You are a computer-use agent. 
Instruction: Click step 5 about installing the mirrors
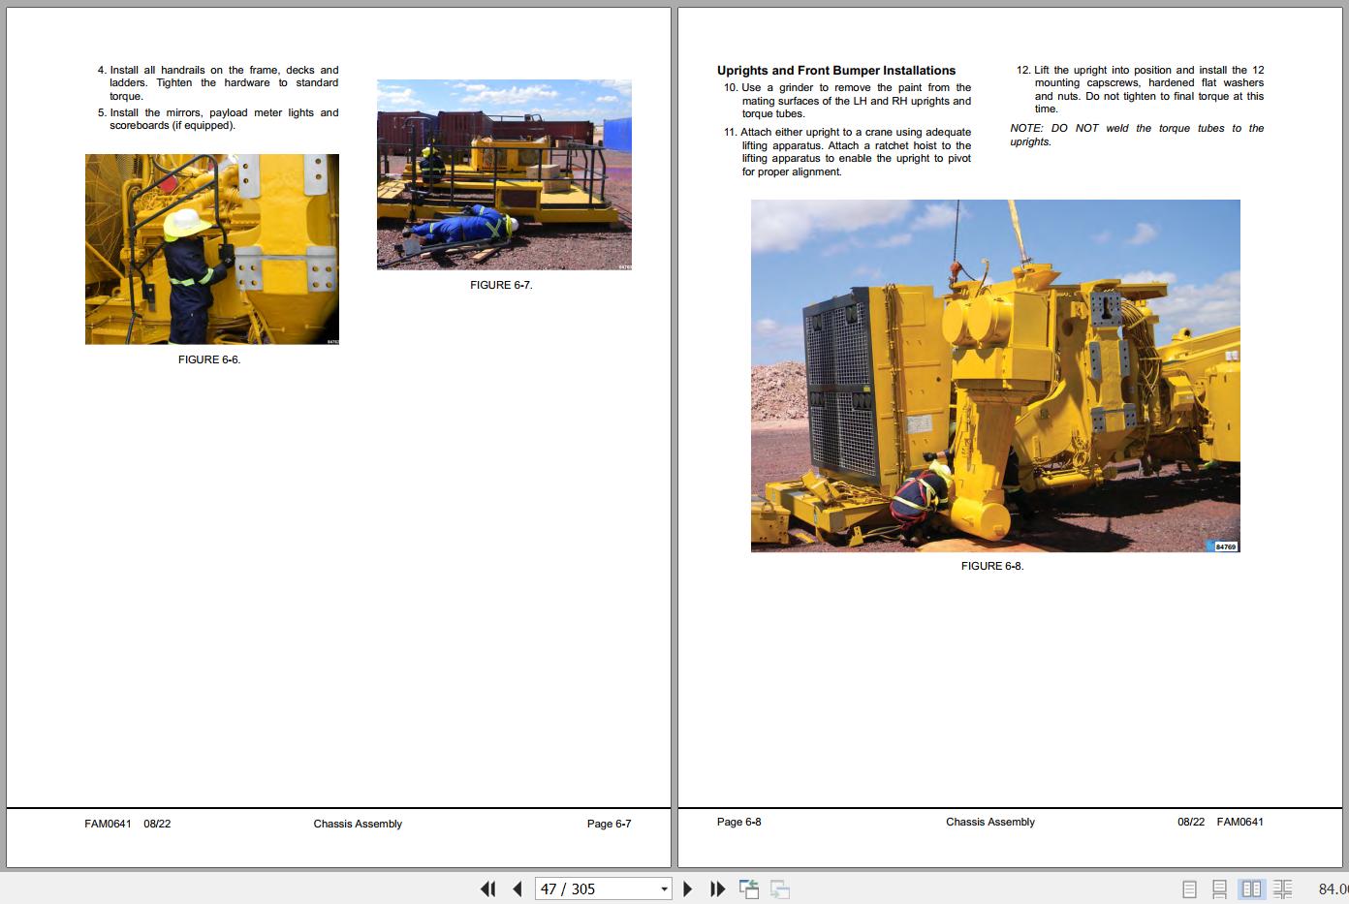(x=218, y=119)
